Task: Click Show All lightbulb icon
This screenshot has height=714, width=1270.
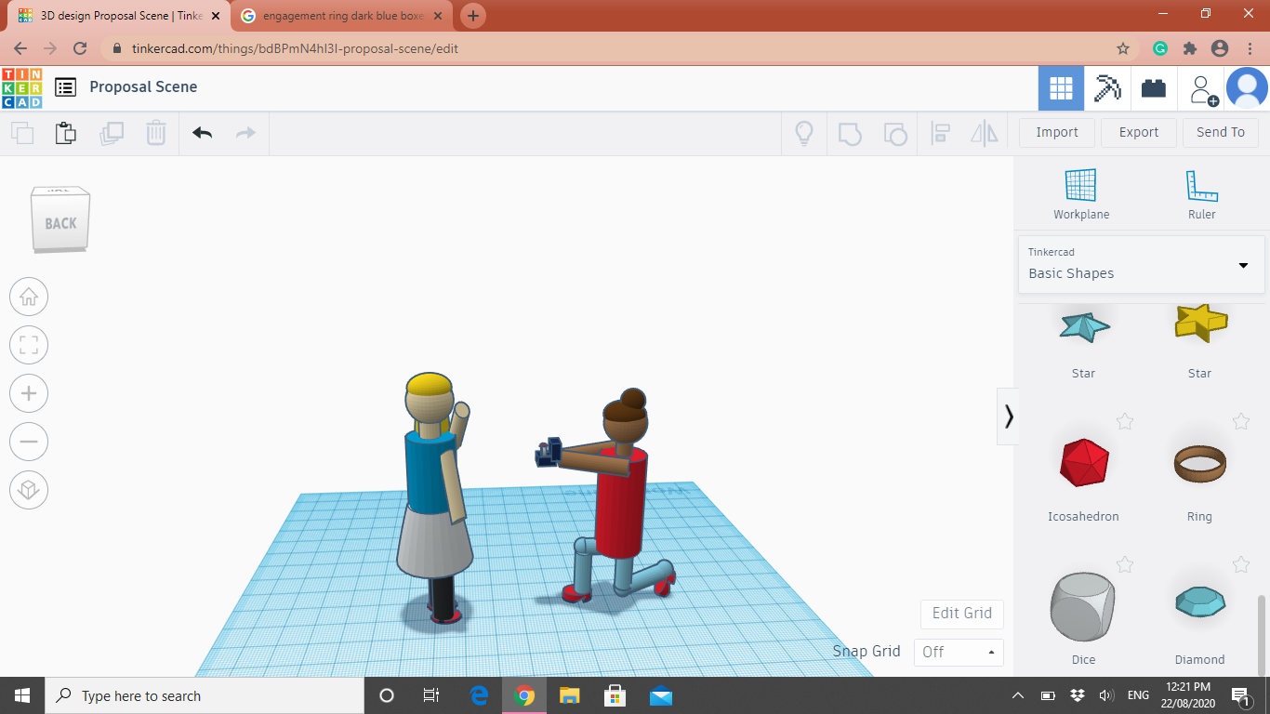Action: (x=804, y=133)
